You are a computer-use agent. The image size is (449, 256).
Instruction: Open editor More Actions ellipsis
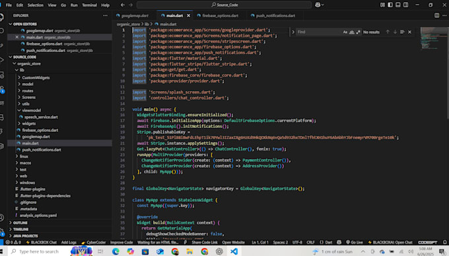(x=444, y=15)
